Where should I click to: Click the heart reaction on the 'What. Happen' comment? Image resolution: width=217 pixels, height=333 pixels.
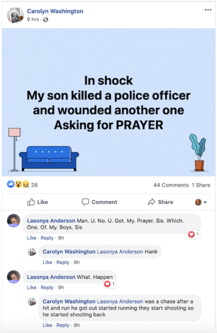107,284
